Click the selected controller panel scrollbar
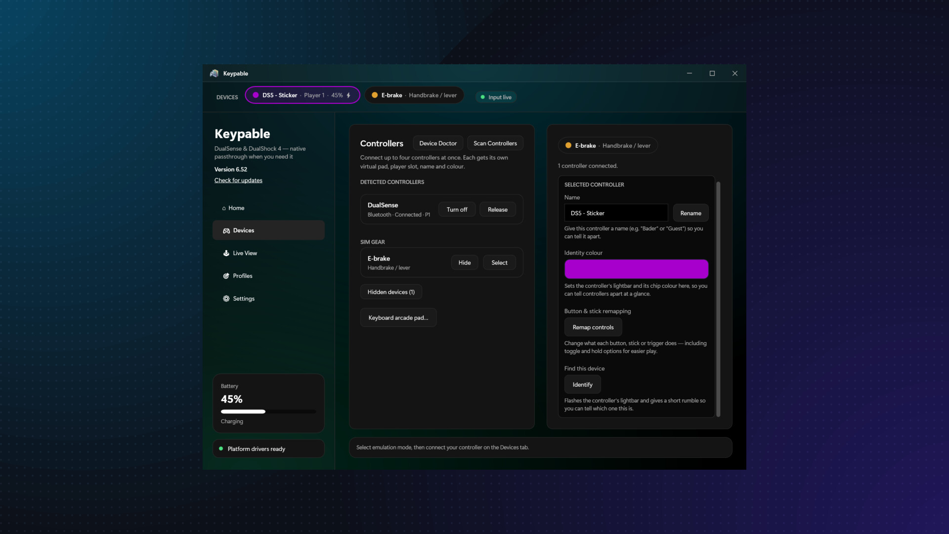 pyautogui.click(x=718, y=299)
